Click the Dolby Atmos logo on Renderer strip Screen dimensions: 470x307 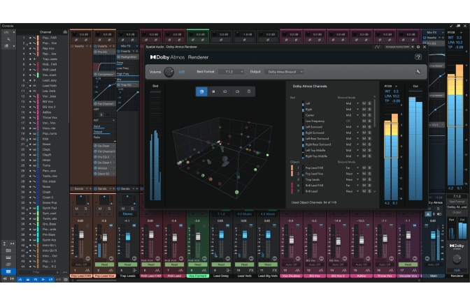pyautogui.click(x=457, y=246)
